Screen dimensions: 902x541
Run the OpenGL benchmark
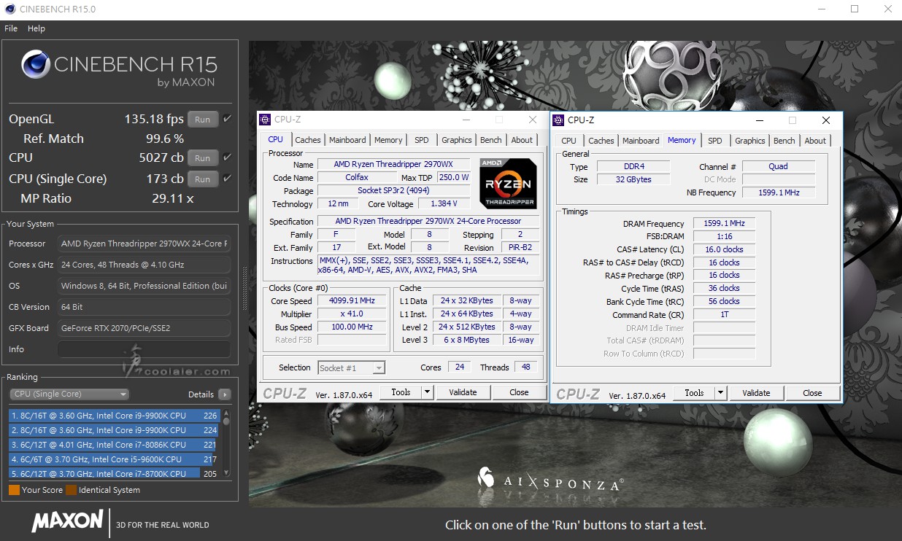(202, 120)
